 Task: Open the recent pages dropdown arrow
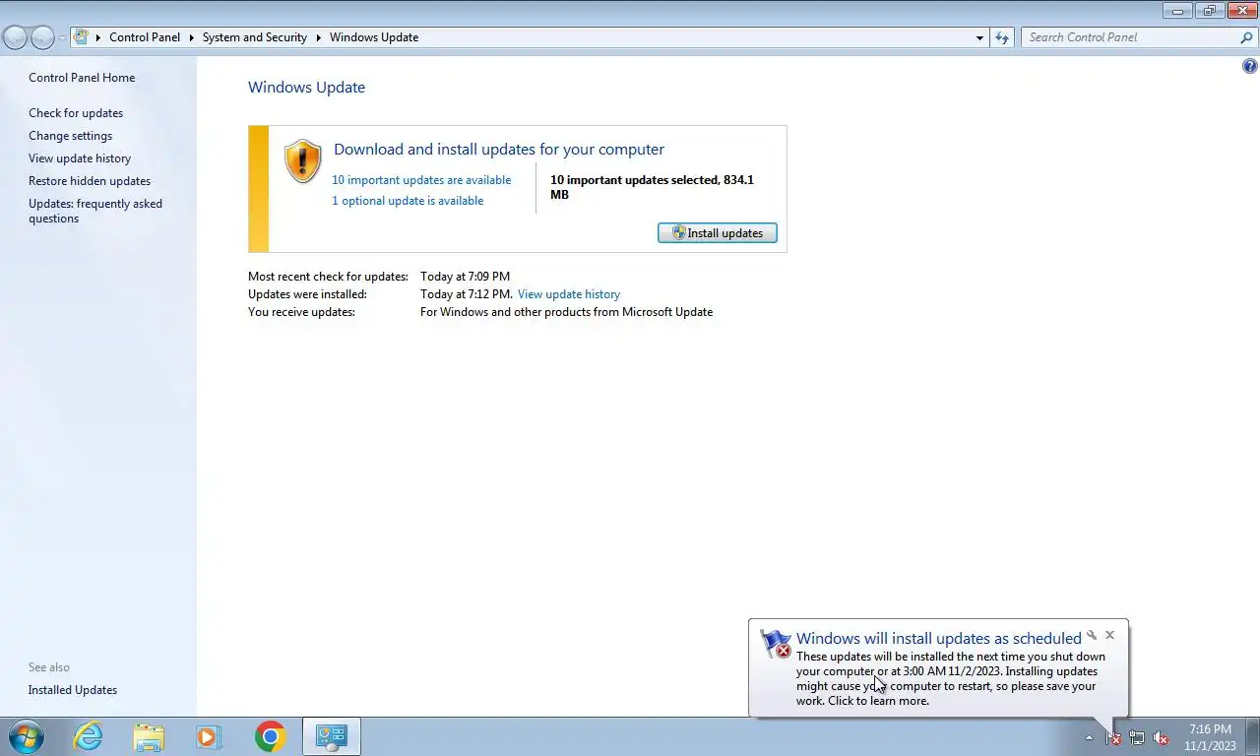point(62,37)
